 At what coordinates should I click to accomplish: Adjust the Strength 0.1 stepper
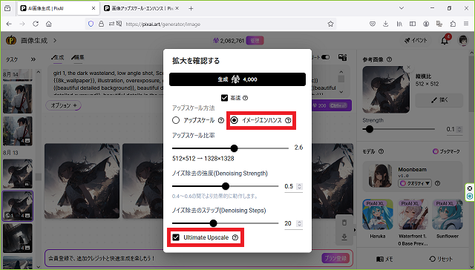click(x=459, y=129)
